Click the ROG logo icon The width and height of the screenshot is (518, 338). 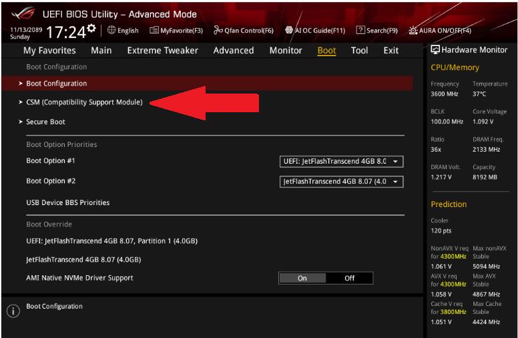pyautogui.click(x=23, y=13)
